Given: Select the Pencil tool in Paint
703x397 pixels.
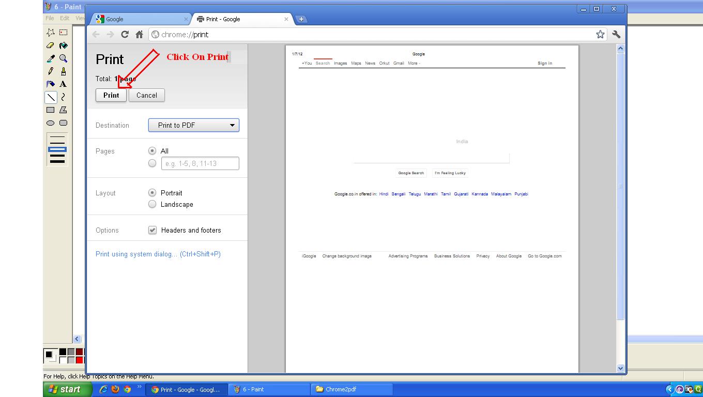Looking at the screenshot, I should tap(51, 71).
